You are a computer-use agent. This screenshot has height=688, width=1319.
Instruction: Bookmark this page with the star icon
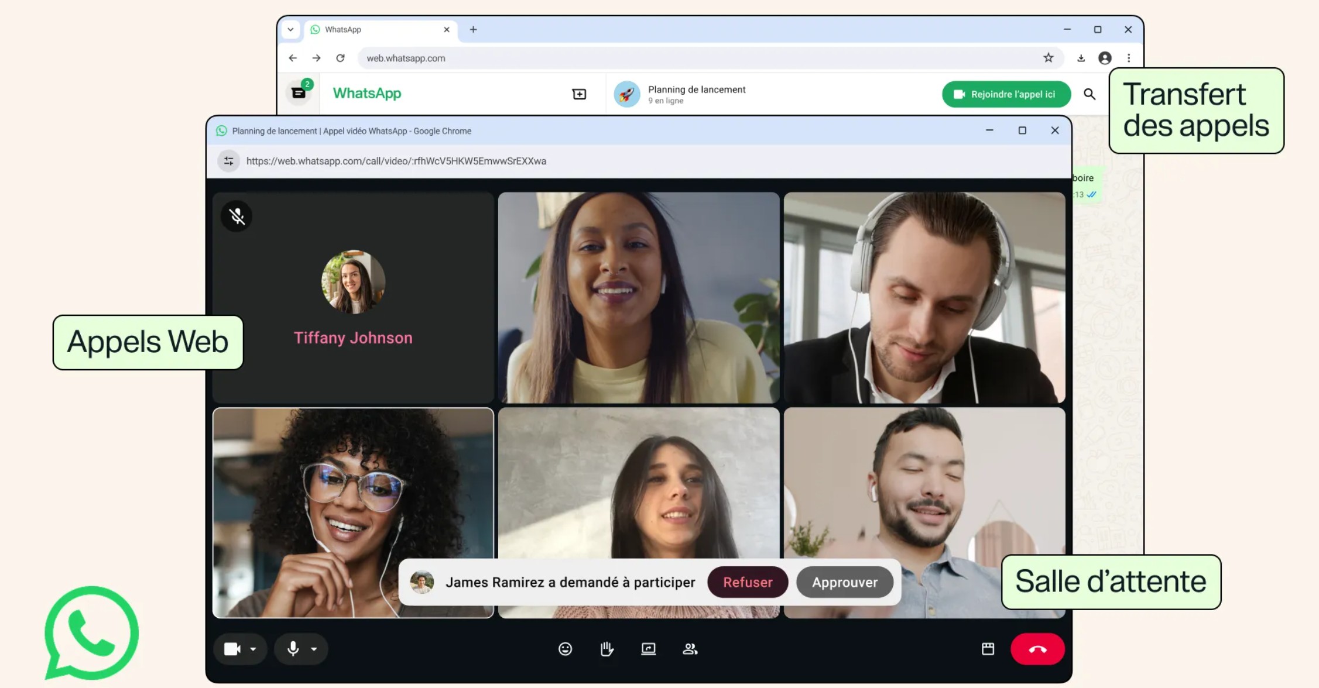[x=1048, y=57]
